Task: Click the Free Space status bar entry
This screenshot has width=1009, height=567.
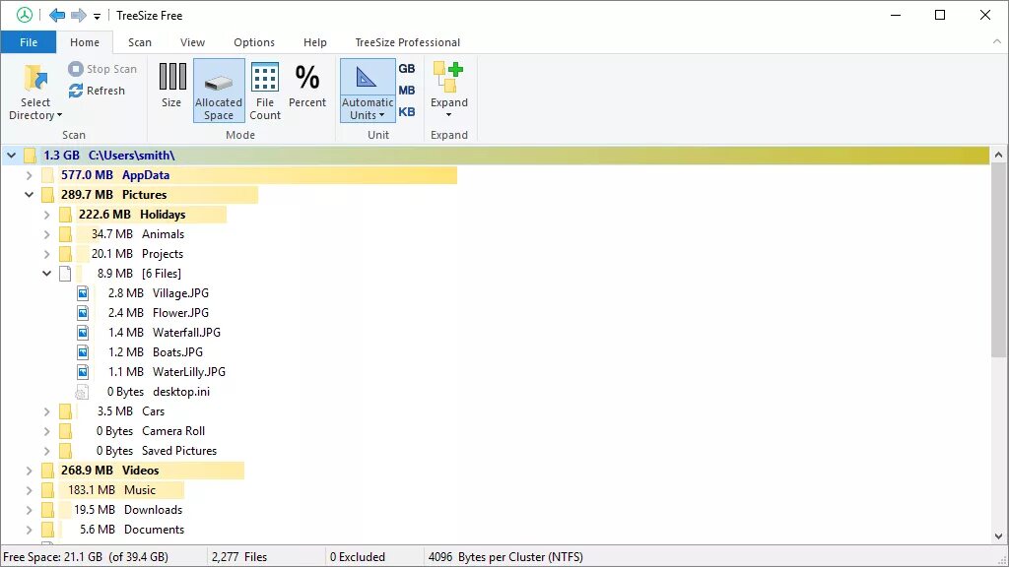Action: point(86,557)
